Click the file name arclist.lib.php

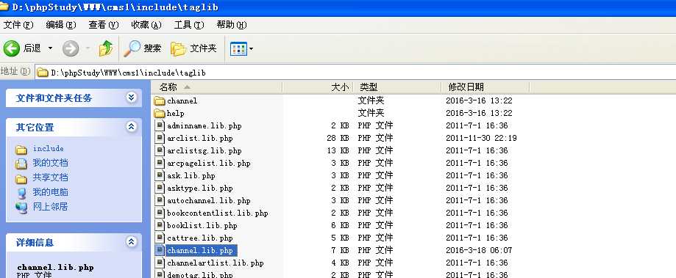tap(200, 139)
